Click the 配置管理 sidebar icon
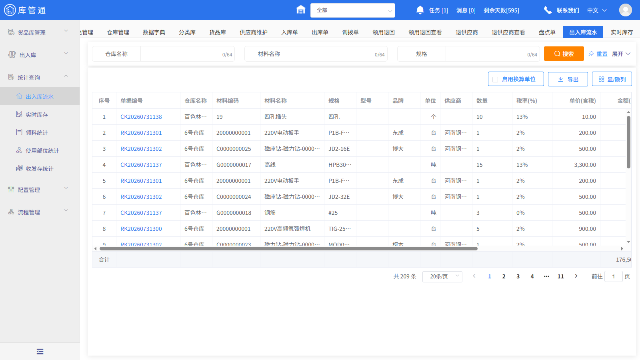The width and height of the screenshot is (640, 360). point(11,189)
